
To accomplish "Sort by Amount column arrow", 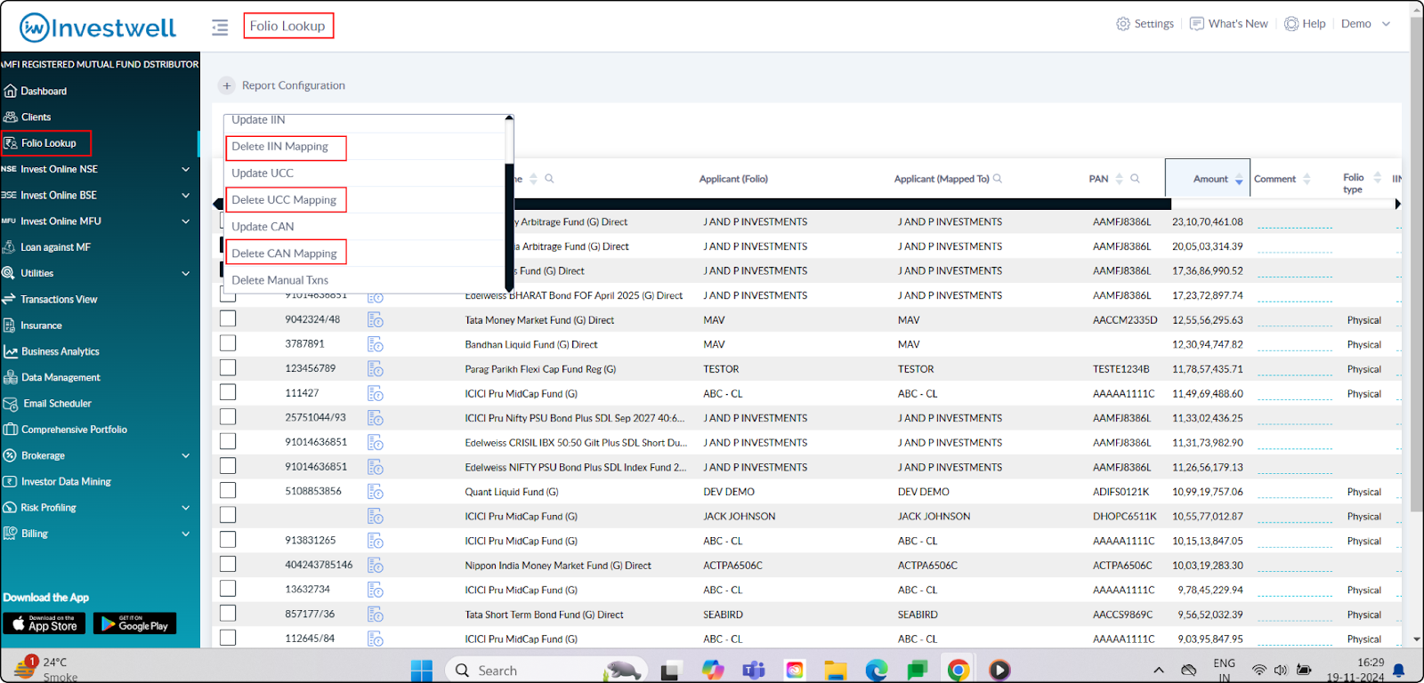I will tap(1239, 180).
